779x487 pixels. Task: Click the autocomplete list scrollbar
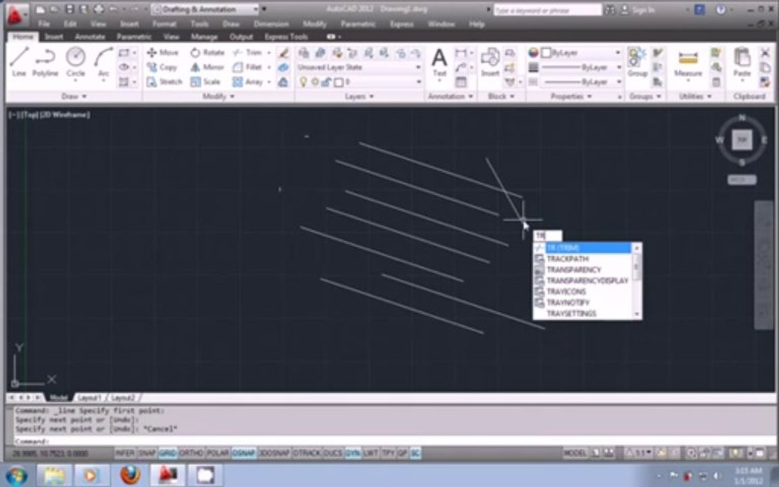pos(637,281)
